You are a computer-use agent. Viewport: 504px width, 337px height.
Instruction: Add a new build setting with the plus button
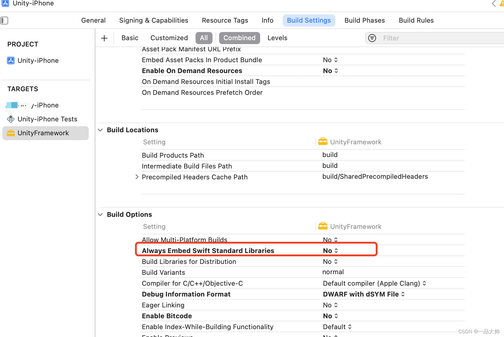coord(104,38)
